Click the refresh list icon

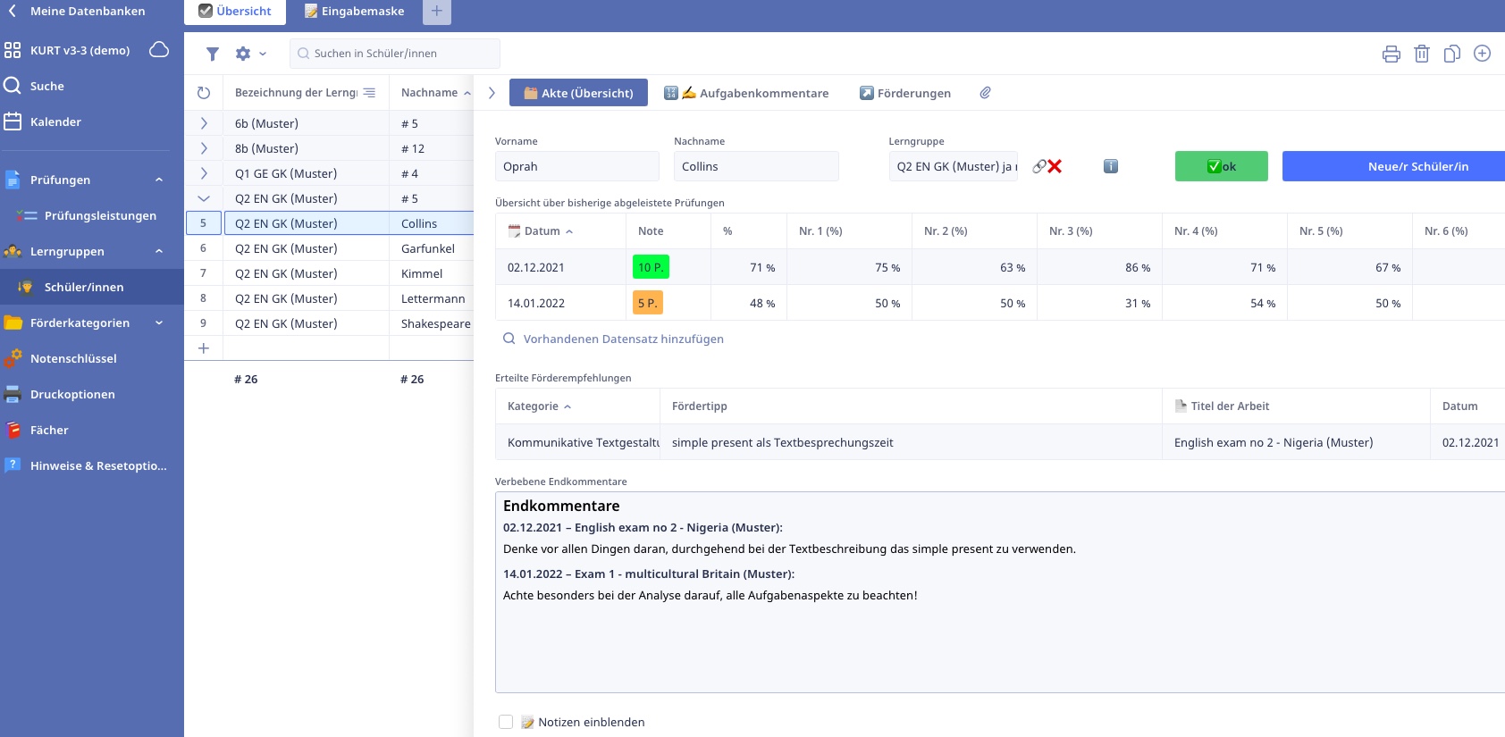(x=204, y=93)
